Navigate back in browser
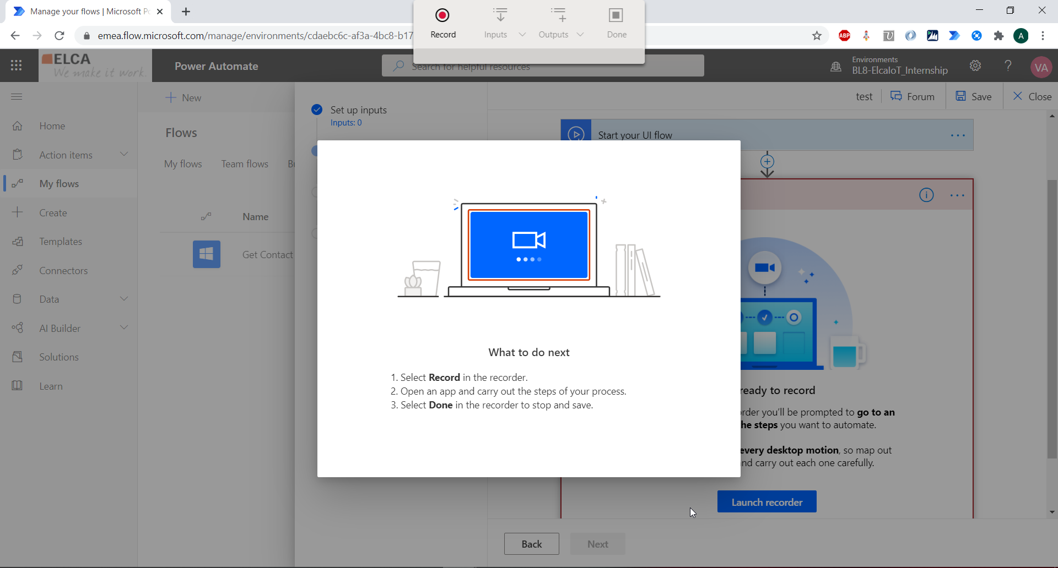This screenshot has height=568, width=1058. click(x=15, y=36)
